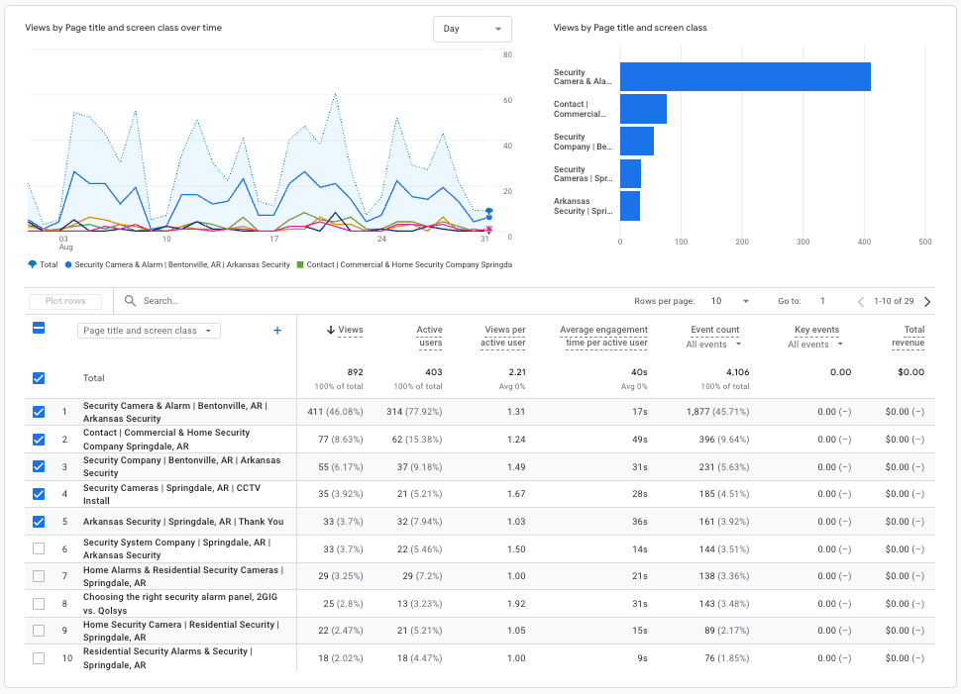Check row 6 Security System Company
961x694 pixels.
(x=39, y=548)
